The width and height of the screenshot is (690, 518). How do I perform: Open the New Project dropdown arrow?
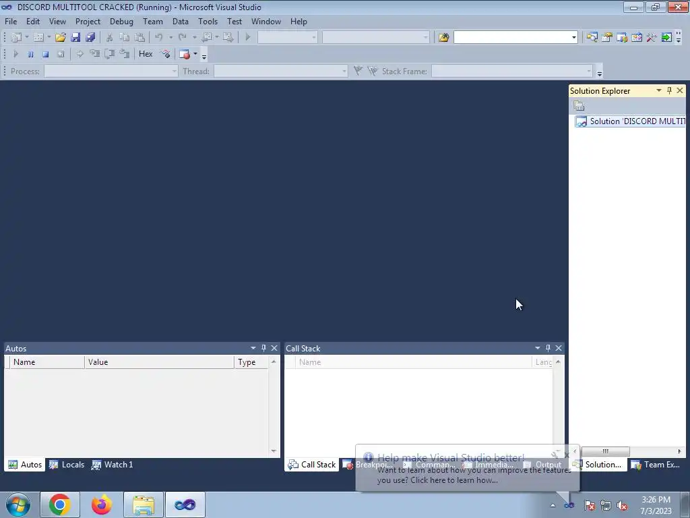click(x=27, y=38)
